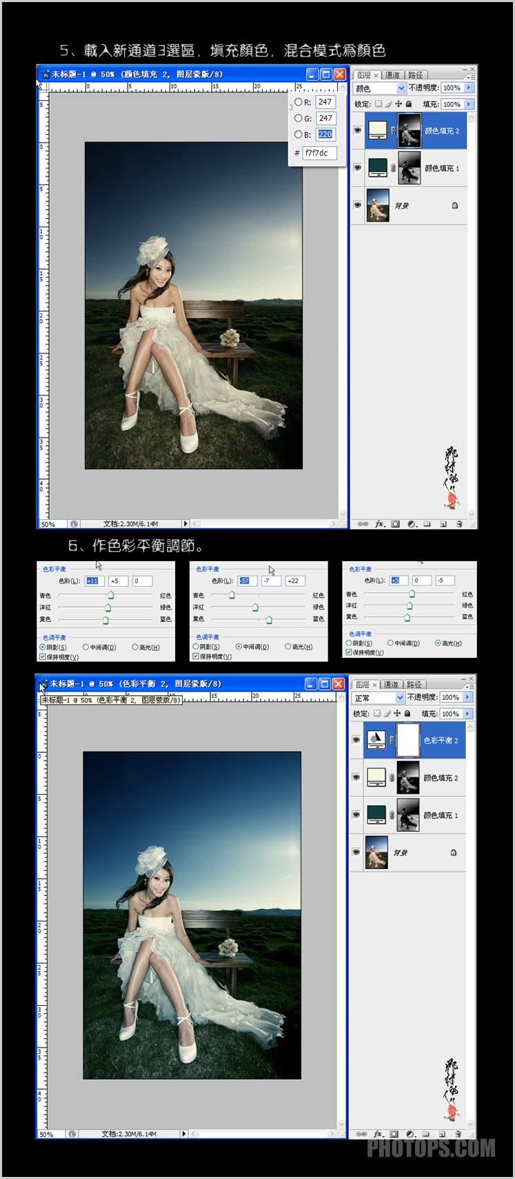Screen dimensions: 515x1179
Task: Click hex field showing f7f7dc
Action: (319, 153)
